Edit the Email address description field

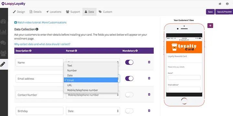(39, 79)
